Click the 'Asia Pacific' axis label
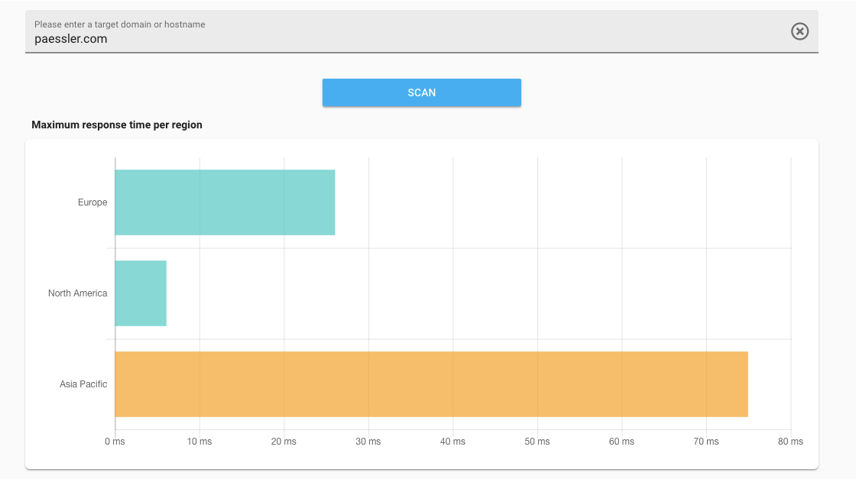Image resolution: width=856 pixels, height=479 pixels. [83, 384]
